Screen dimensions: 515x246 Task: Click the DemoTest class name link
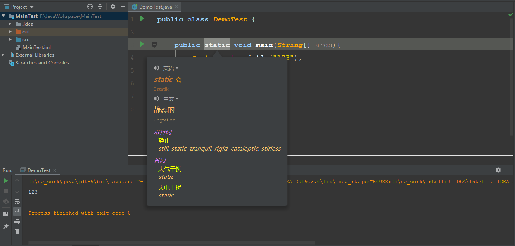[230, 19]
